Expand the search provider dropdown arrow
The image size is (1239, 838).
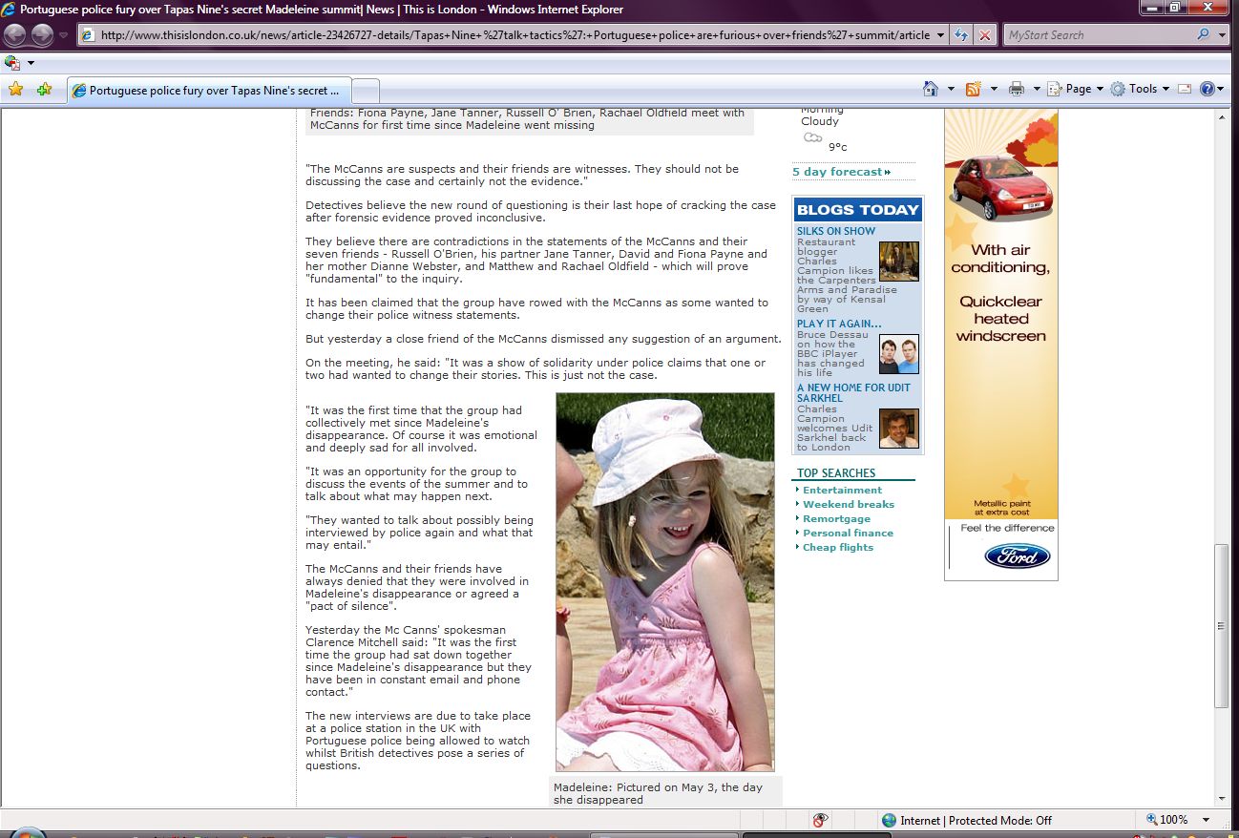[1223, 35]
